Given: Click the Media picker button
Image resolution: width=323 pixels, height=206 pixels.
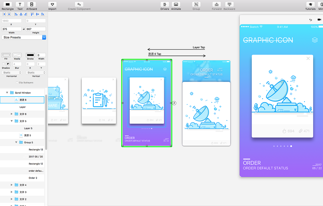Looking at the screenshot, I should tap(17, 55).
